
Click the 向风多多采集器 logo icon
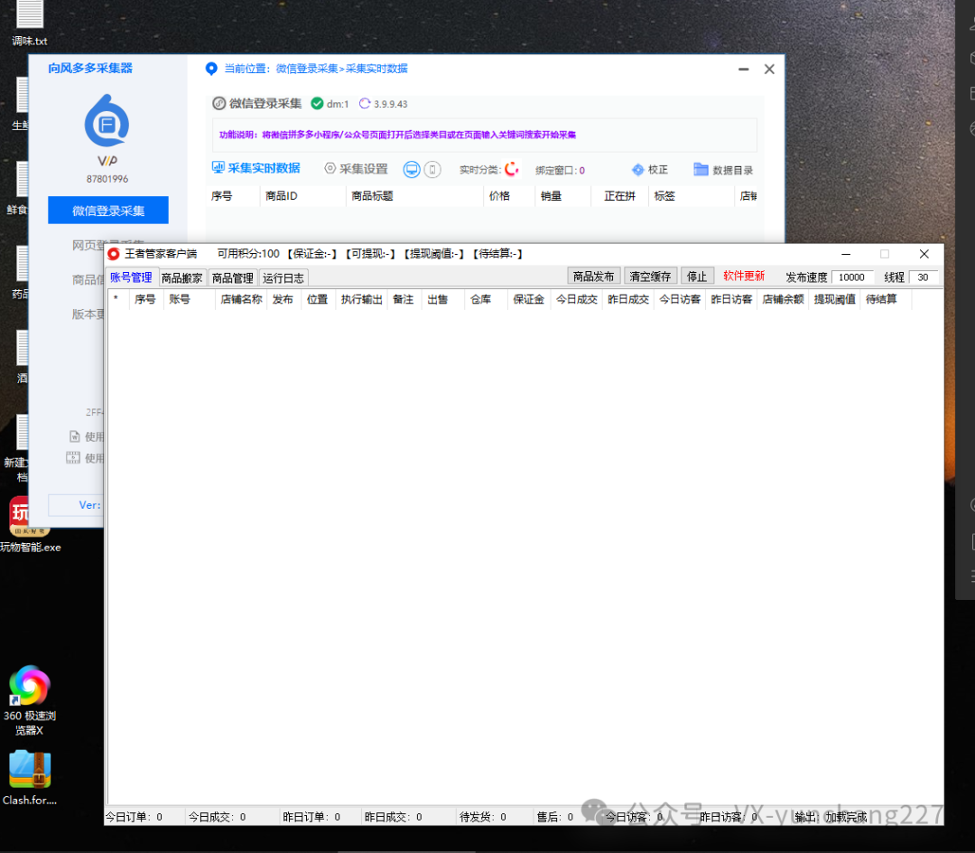coord(107,121)
